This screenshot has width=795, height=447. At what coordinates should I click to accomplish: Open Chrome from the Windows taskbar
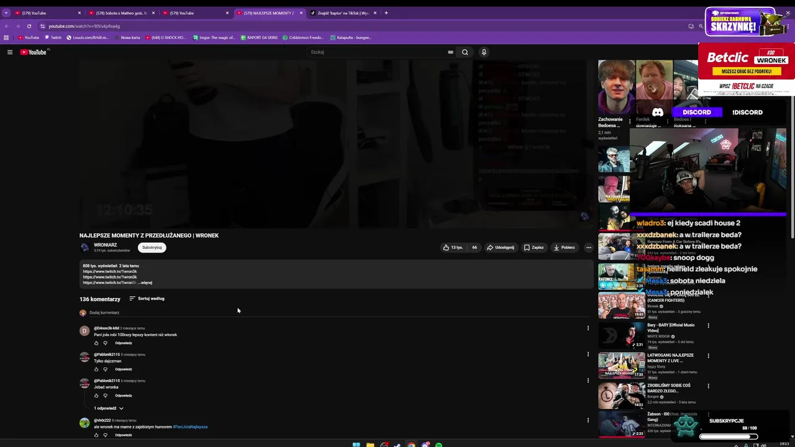point(411,445)
